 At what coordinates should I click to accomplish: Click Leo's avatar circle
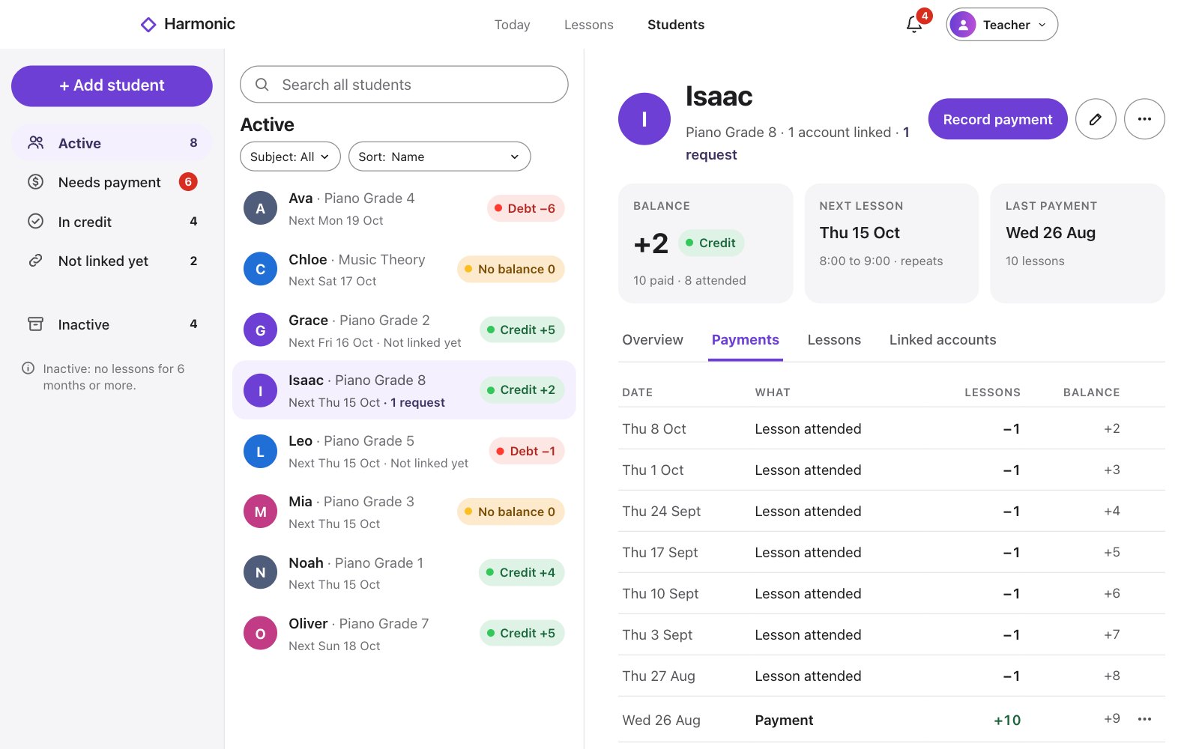tap(261, 451)
